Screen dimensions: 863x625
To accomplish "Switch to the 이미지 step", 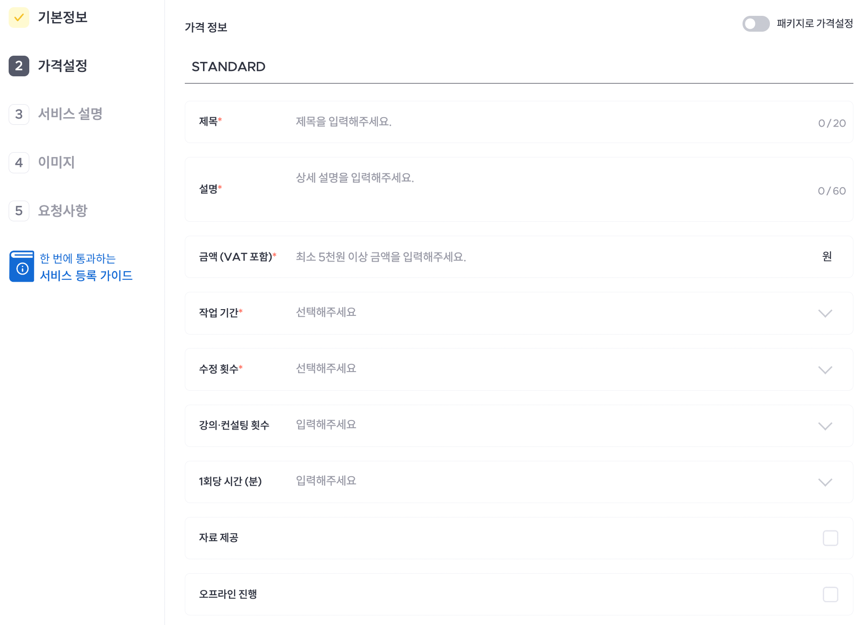I will (x=56, y=162).
